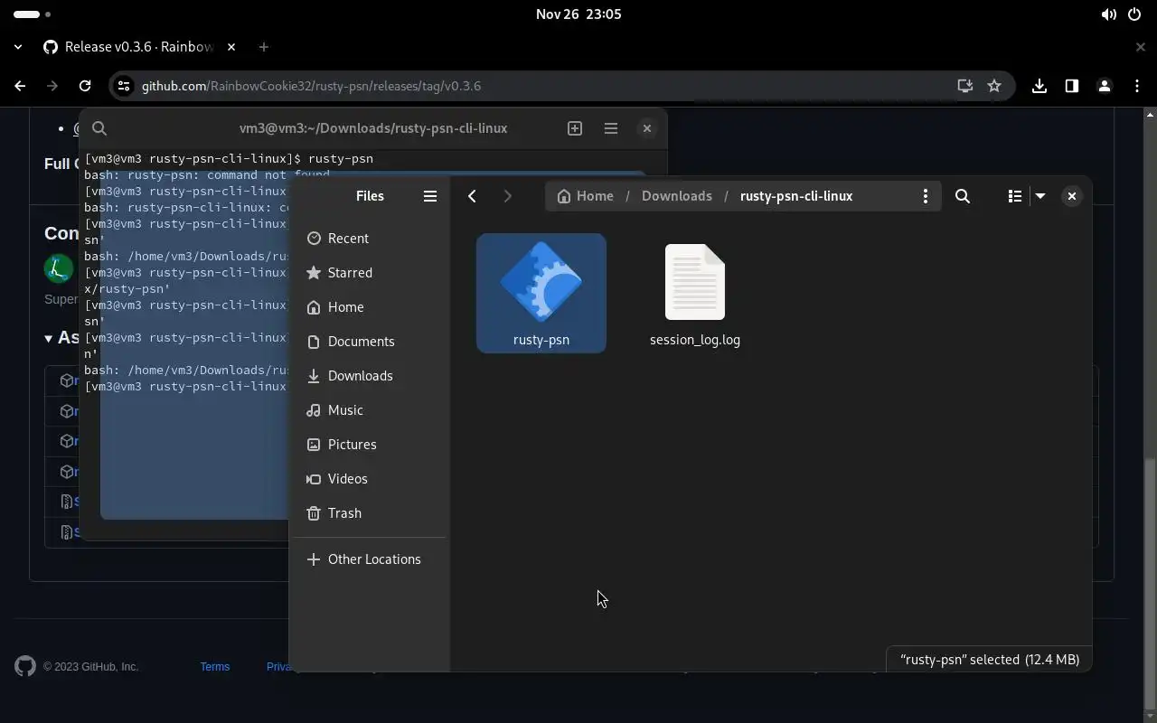Click the volume icon in top bar
This screenshot has height=723, width=1157.
coord(1108,14)
